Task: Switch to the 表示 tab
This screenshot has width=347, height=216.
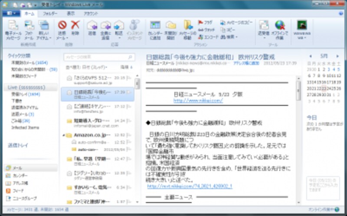Action: point(71,13)
